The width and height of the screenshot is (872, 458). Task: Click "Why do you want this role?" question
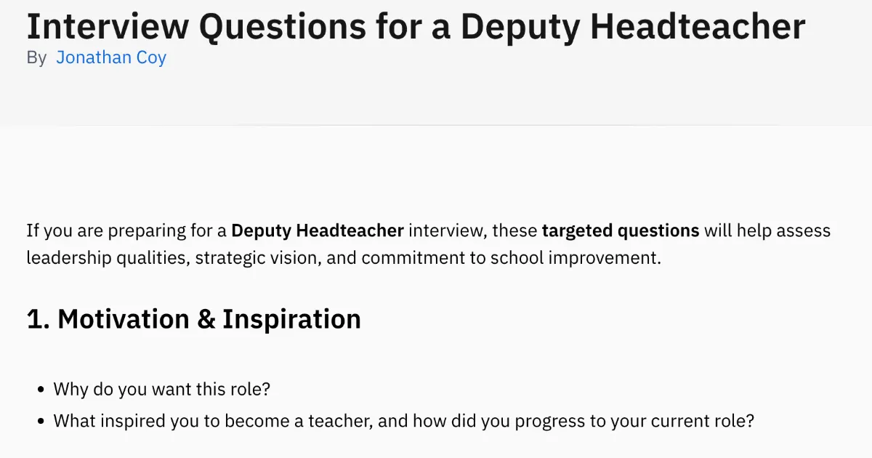(x=162, y=389)
